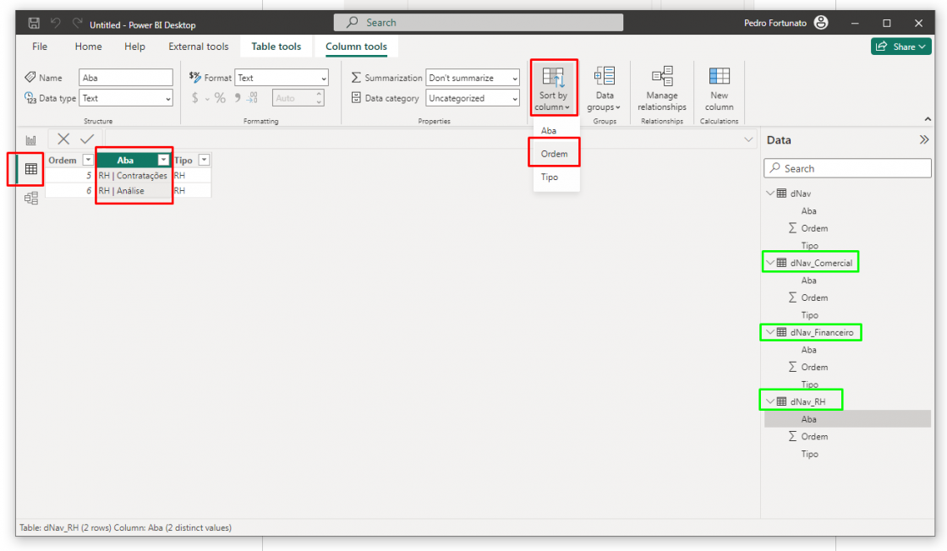Viewport: 947px width, 551px height.
Task: Open the Data category dropdown
Action: pyautogui.click(x=473, y=99)
